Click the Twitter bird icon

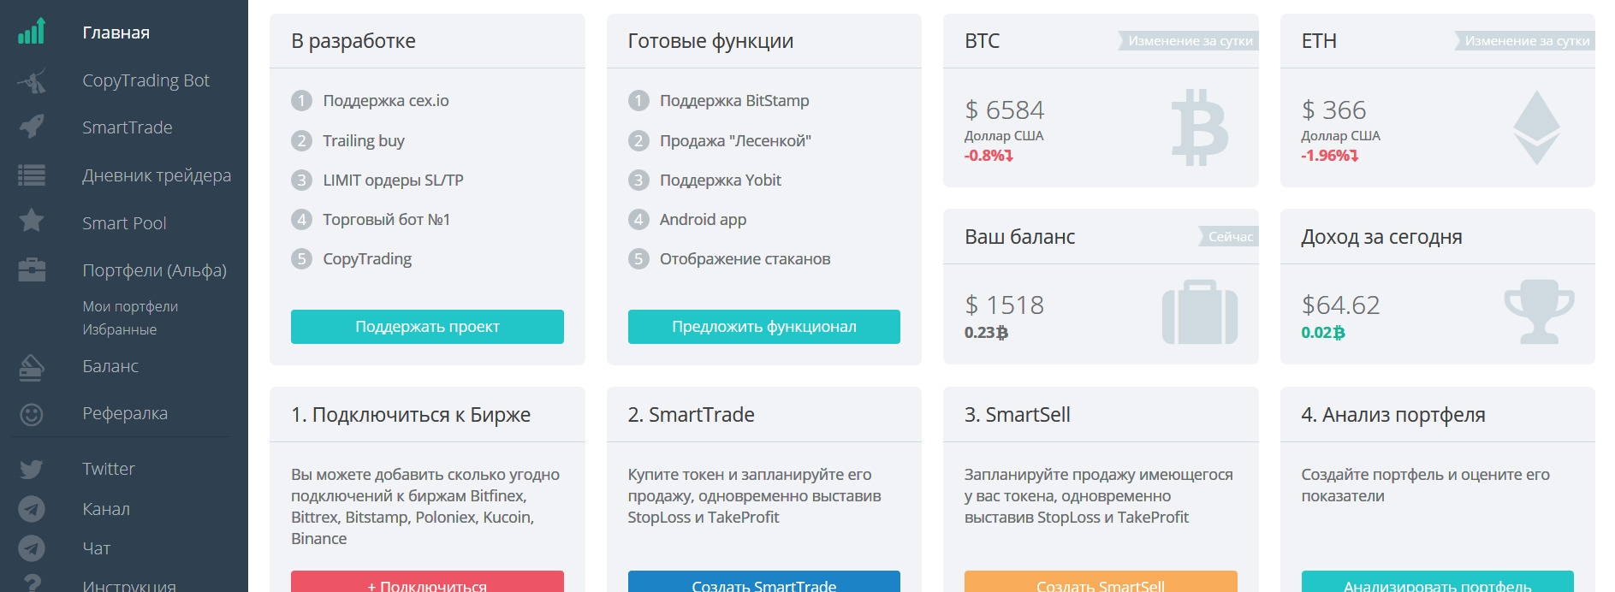pos(32,470)
